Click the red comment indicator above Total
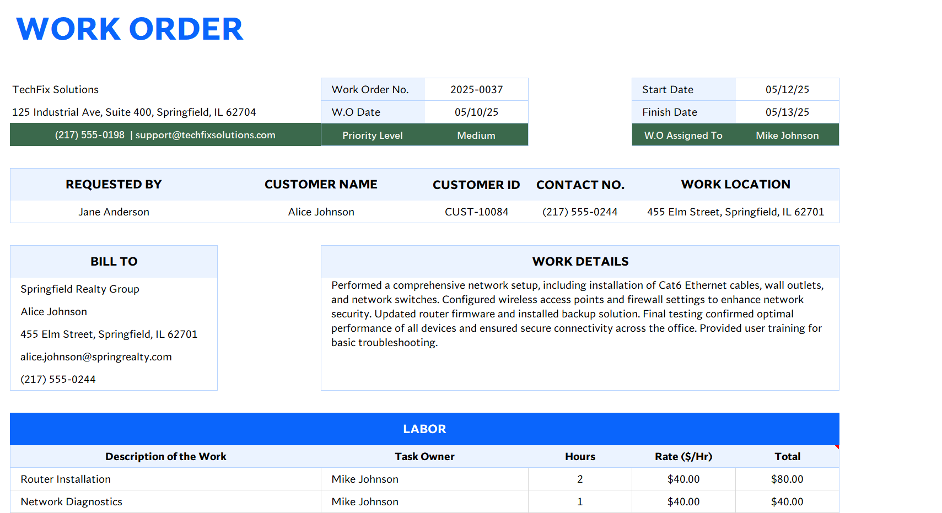 pos(837,447)
